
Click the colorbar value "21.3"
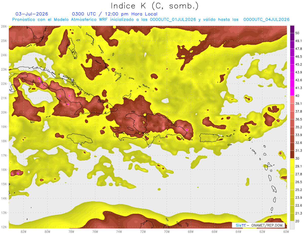299,213
